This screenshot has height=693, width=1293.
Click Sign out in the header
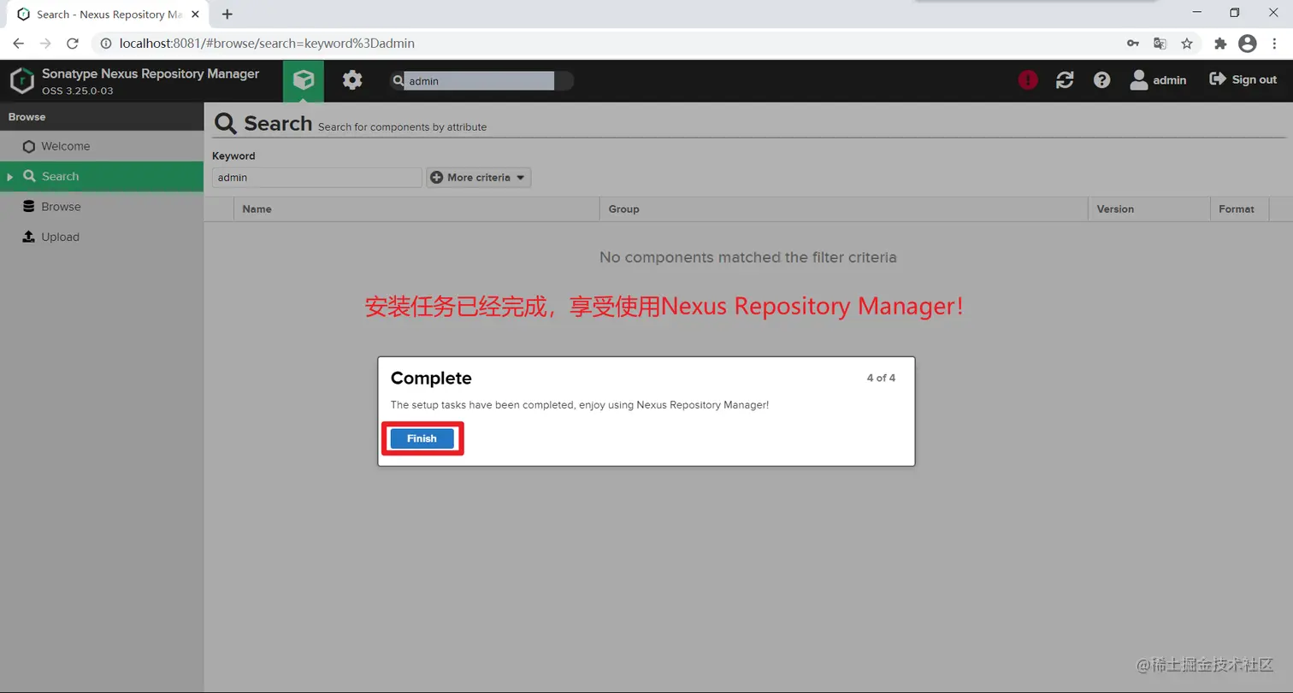[x=1243, y=79]
